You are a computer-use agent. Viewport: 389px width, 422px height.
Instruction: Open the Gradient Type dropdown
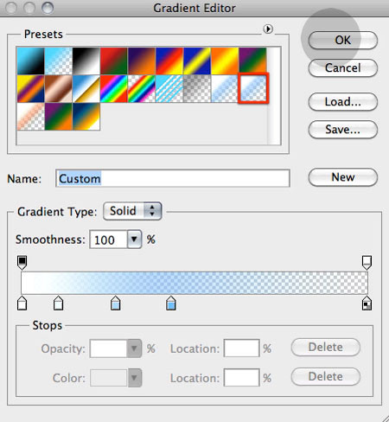click(132, 211)
